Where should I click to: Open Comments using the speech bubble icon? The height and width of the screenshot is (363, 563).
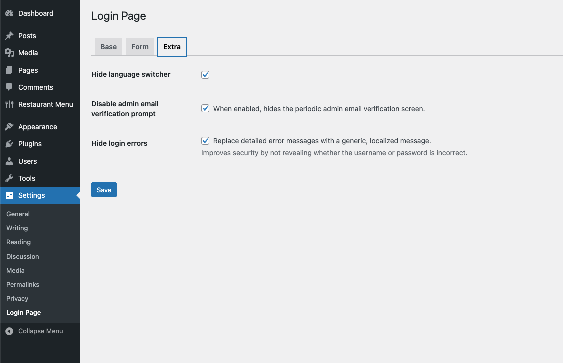(9, 87)
